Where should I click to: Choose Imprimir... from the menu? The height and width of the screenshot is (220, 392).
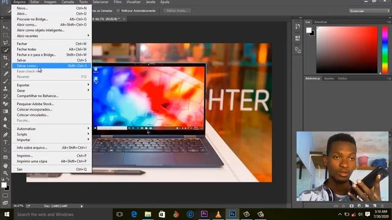tap(52, 156)
